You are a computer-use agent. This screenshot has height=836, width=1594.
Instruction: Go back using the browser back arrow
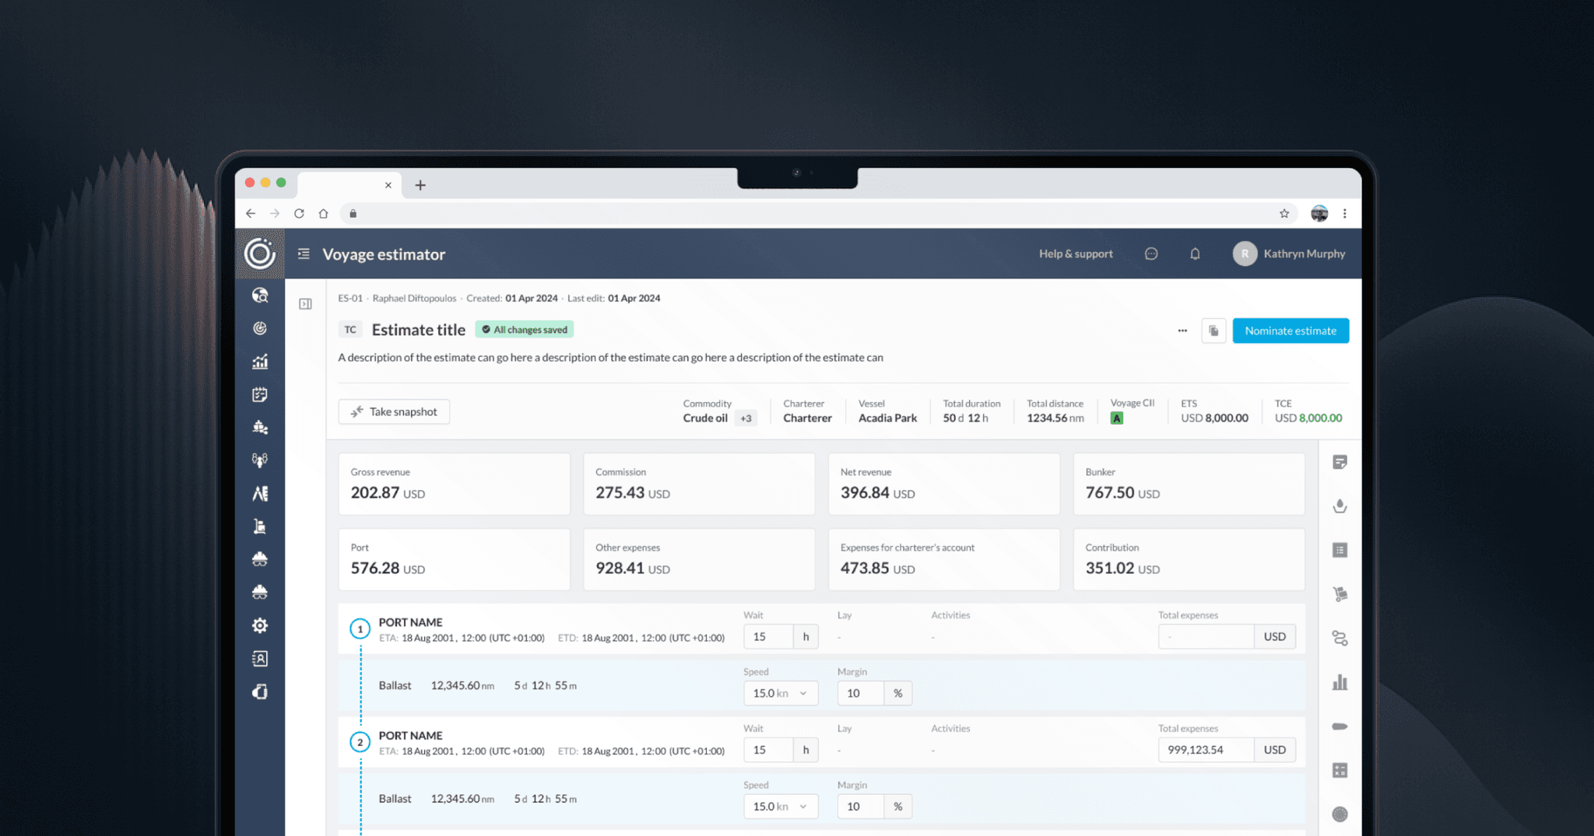pyautogui.click(x=251, y=213)
